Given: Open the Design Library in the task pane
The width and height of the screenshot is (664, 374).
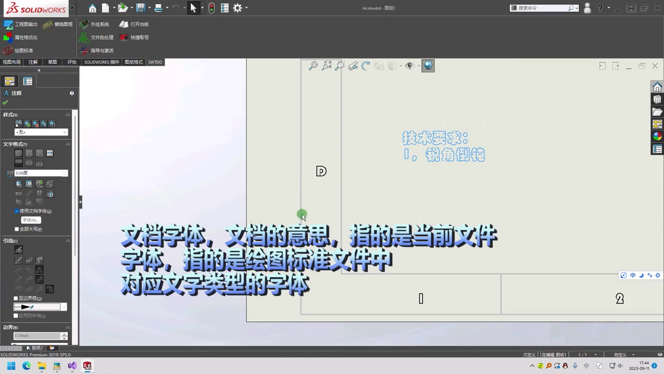Looking at the screenshot, I should [x=657, y=99].
